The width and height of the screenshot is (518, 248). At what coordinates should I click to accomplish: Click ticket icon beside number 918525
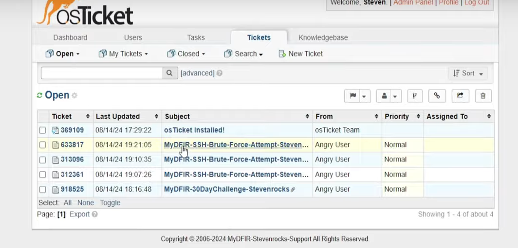tap(55, 189)
